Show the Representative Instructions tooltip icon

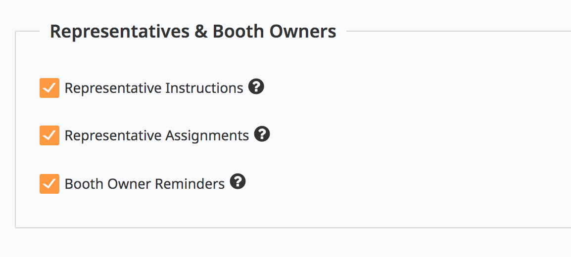[256, 87]
